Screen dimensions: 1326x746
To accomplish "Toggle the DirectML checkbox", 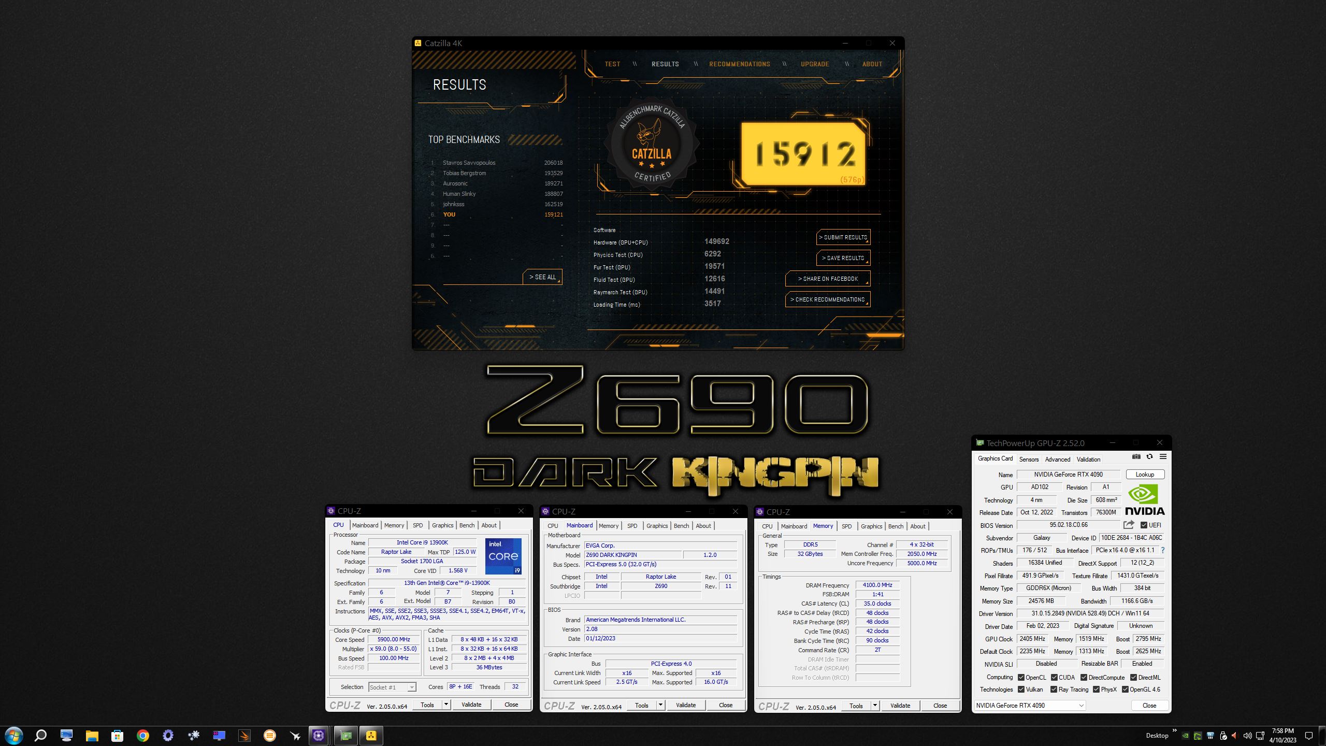I will point(1133,677).
